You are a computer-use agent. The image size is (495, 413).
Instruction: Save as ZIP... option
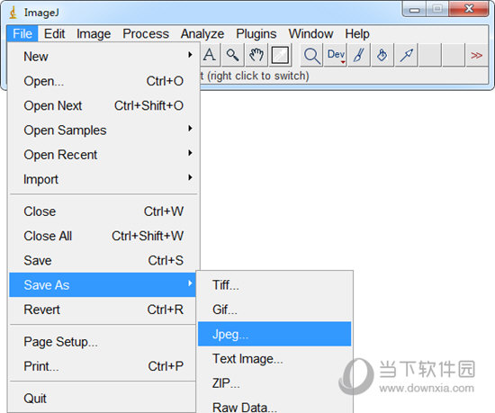coord(274,383)
